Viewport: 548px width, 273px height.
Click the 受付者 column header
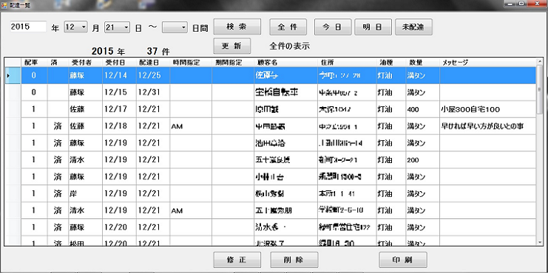(85, 63)
